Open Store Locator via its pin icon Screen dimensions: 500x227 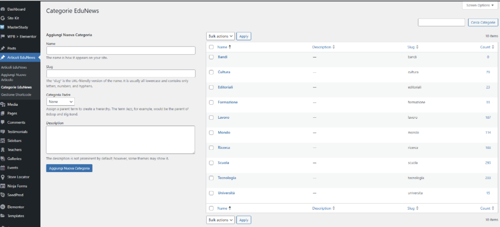(3, 177)
